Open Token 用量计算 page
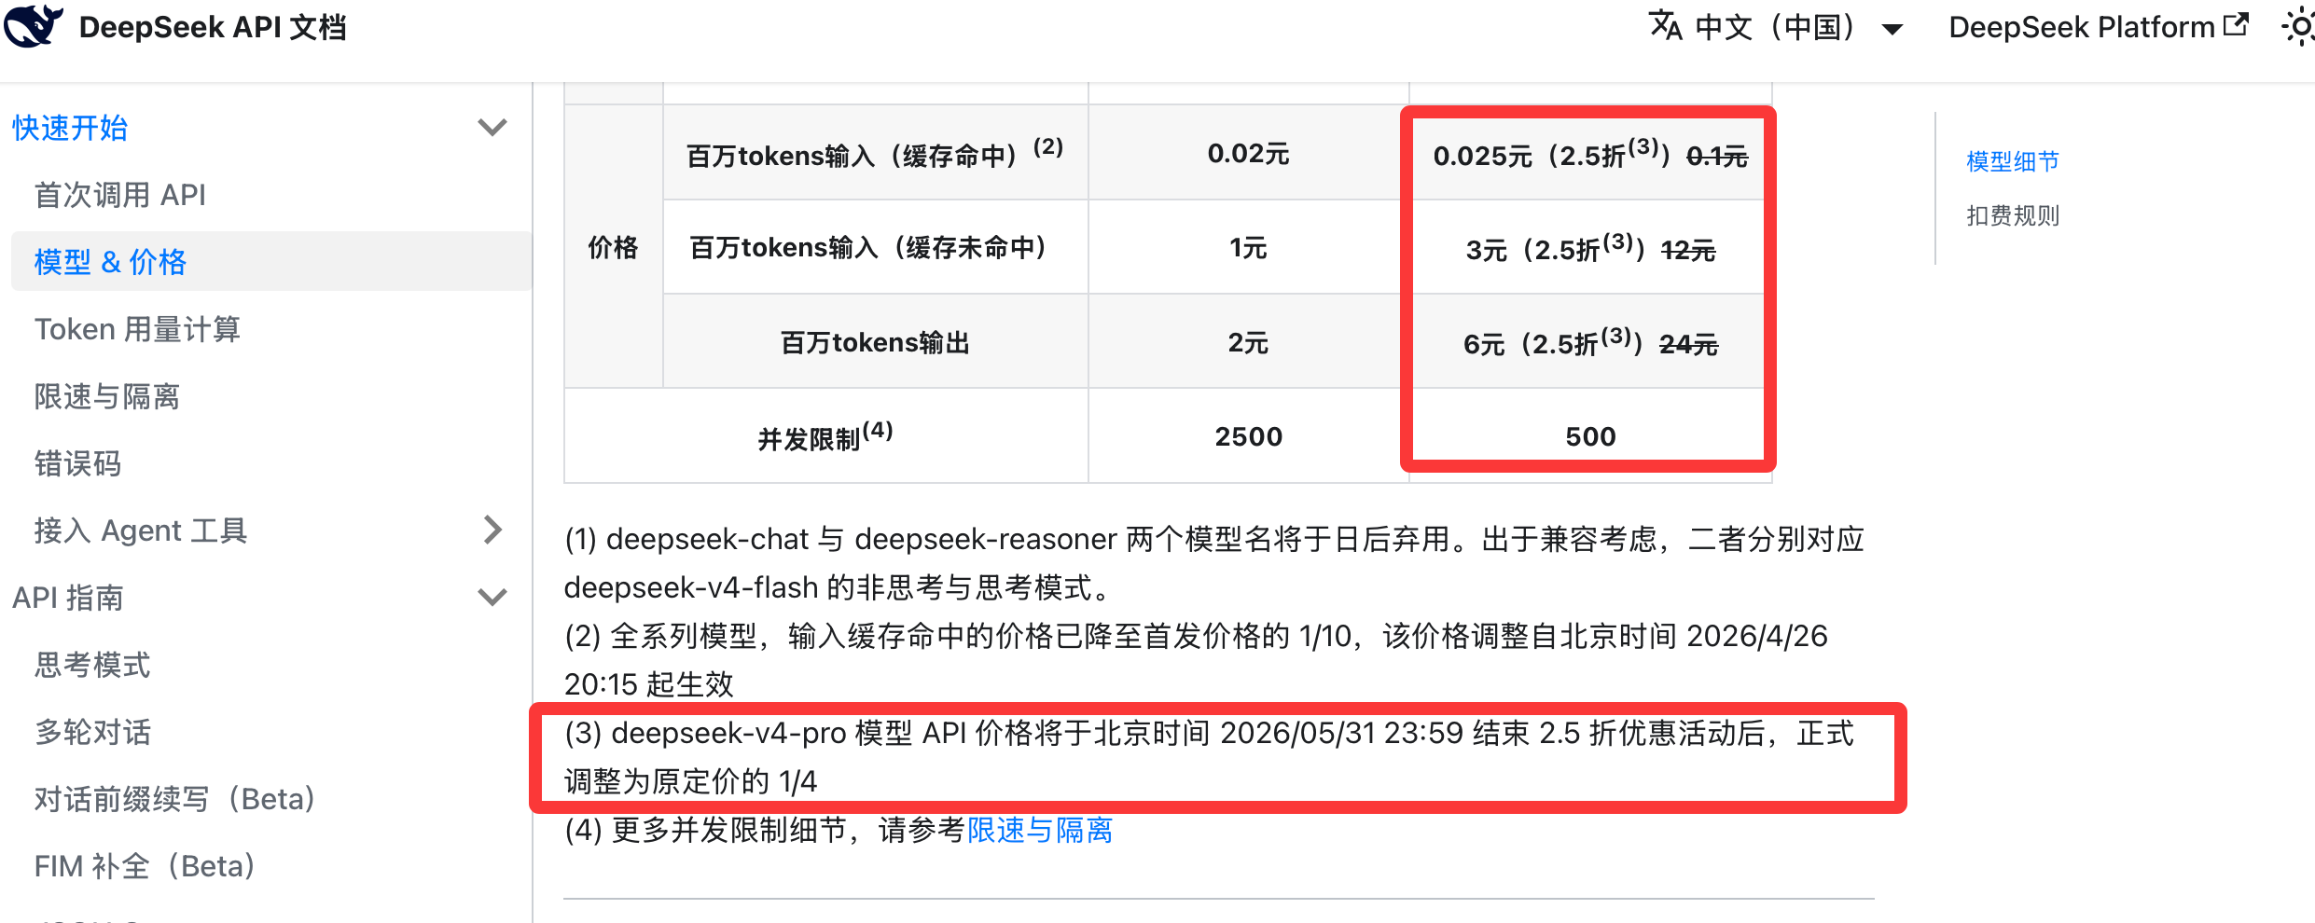Screen dimensions: 2315x923 (137, 329)
